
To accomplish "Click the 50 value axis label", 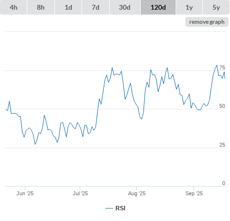I will tap(222, 106).
